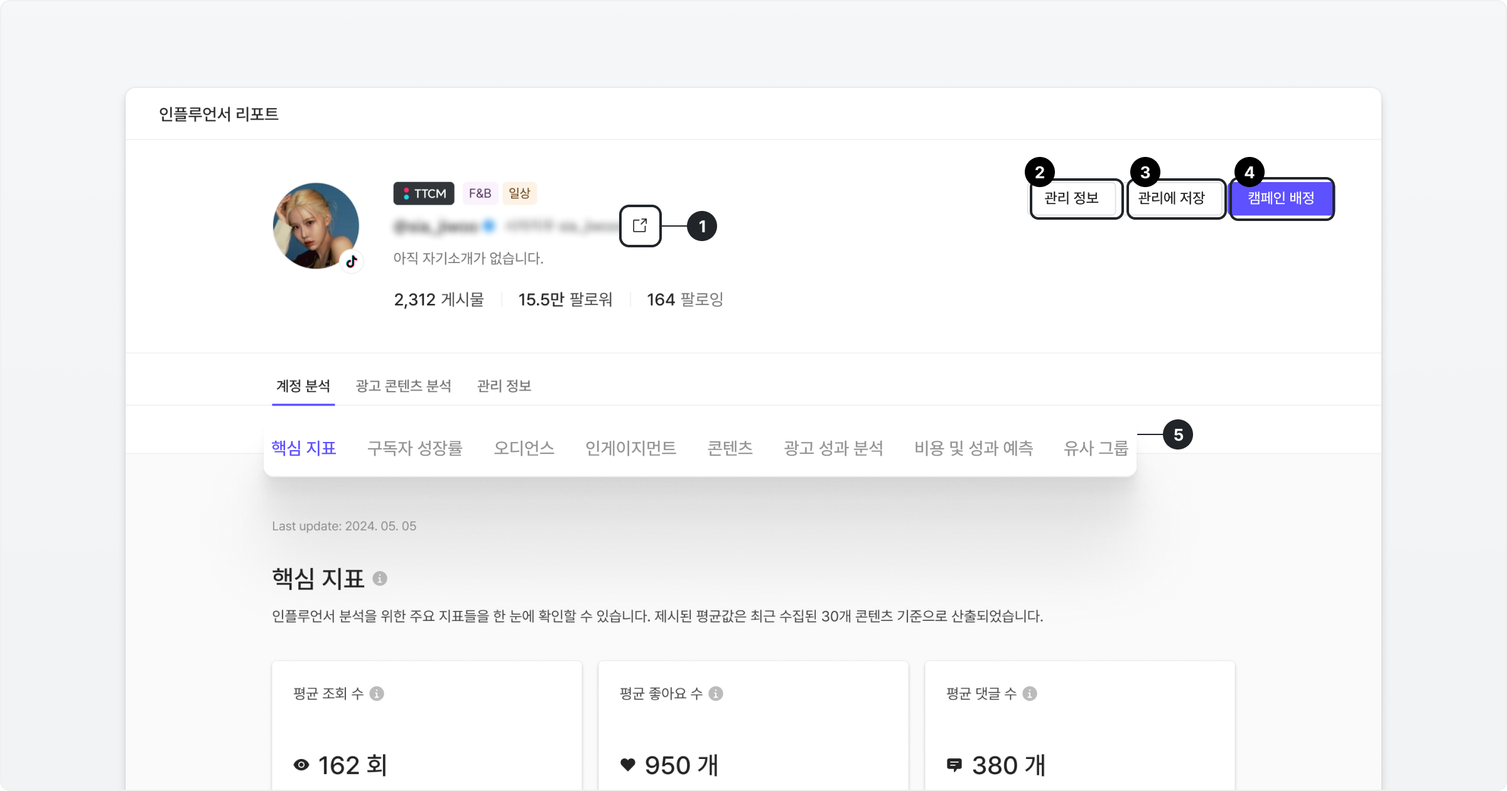
Task: Select the 계정 분석 tab
Action: click(303, 385)
